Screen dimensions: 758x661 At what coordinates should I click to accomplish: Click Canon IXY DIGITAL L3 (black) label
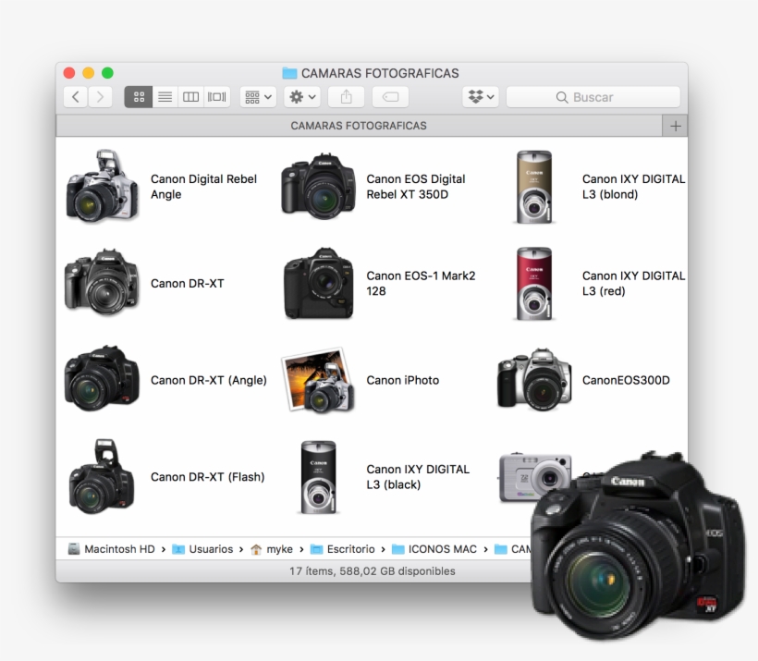[x=418, y=477]
